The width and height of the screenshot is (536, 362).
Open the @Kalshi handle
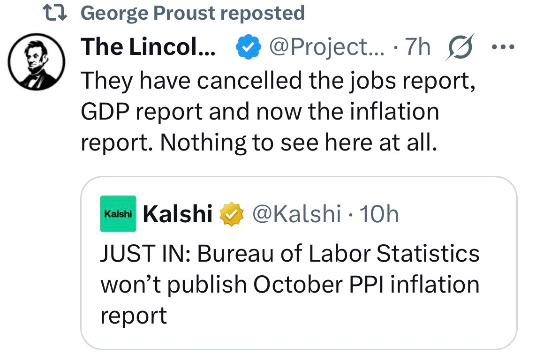click(x=296, y=214)
